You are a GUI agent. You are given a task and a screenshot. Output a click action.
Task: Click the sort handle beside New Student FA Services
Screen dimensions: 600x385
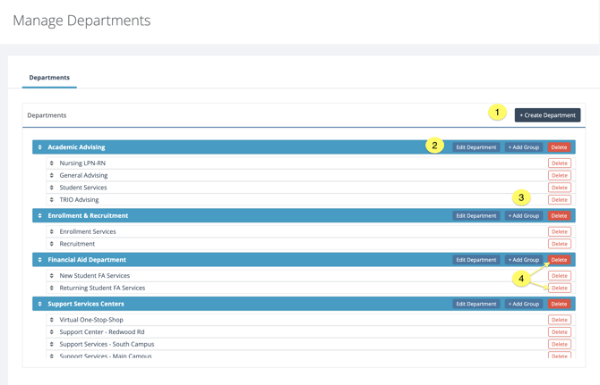(x=52, y=276)
